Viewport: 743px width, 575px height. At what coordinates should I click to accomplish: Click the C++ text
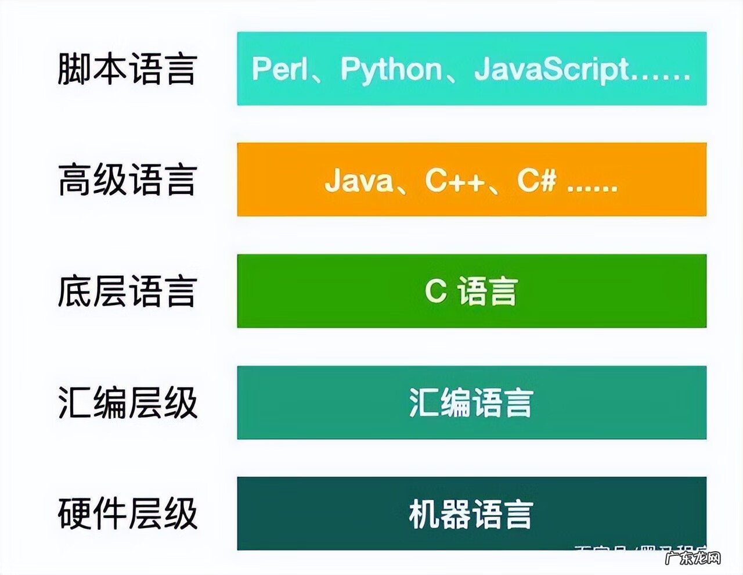coord(454,180)
